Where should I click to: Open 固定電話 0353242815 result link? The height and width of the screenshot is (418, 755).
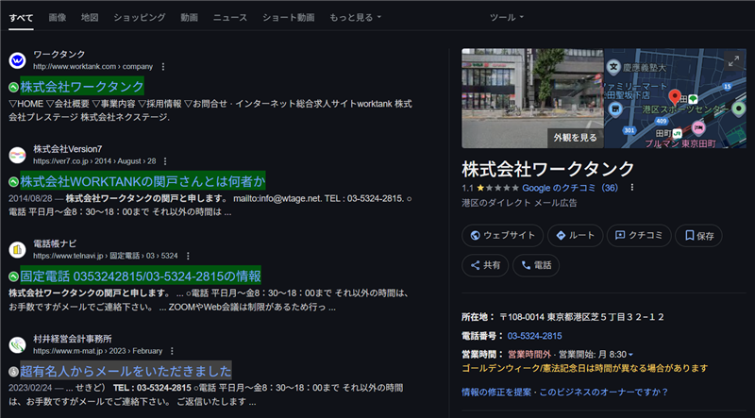tap(141, 276)
